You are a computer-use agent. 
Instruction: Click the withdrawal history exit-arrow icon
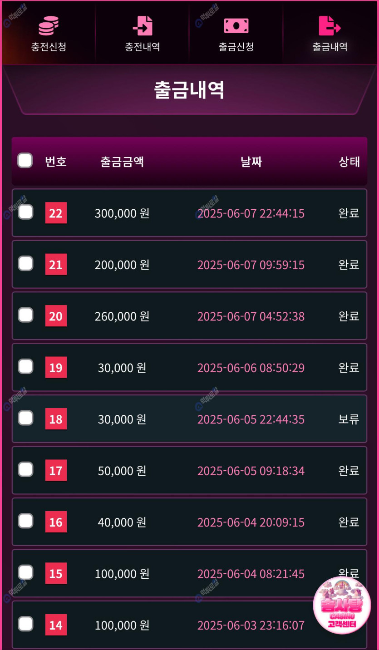(330, 25)
